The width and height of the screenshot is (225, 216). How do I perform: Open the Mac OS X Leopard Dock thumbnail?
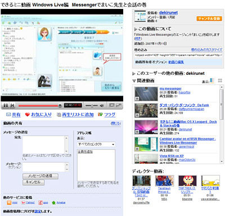point(146,127)
